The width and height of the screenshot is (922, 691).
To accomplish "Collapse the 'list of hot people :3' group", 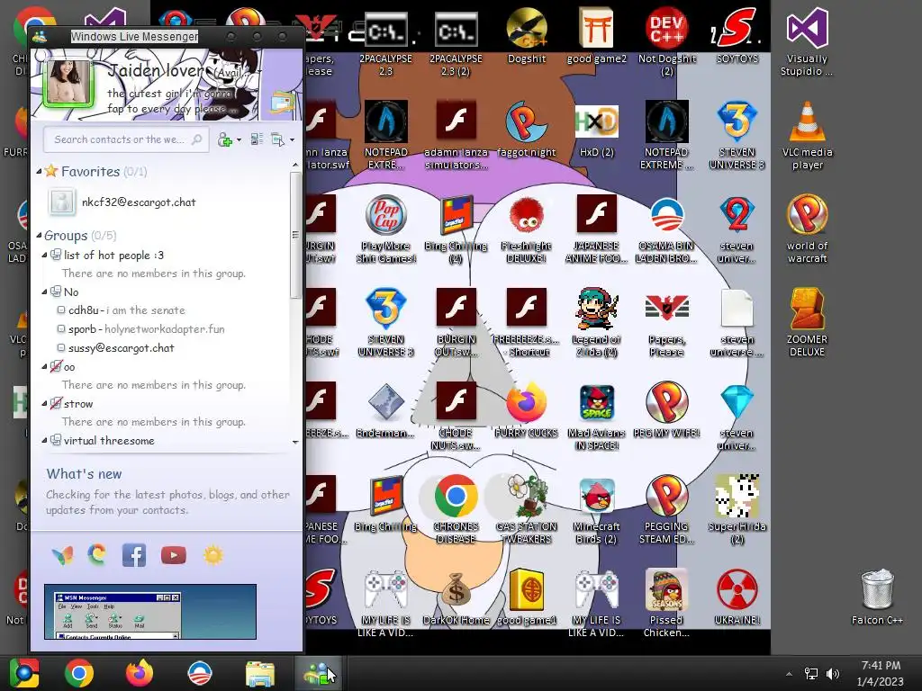I will coord(44,256).
